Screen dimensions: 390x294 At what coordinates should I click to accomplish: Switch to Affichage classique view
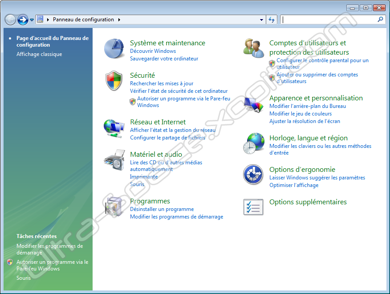coord(39,54)
